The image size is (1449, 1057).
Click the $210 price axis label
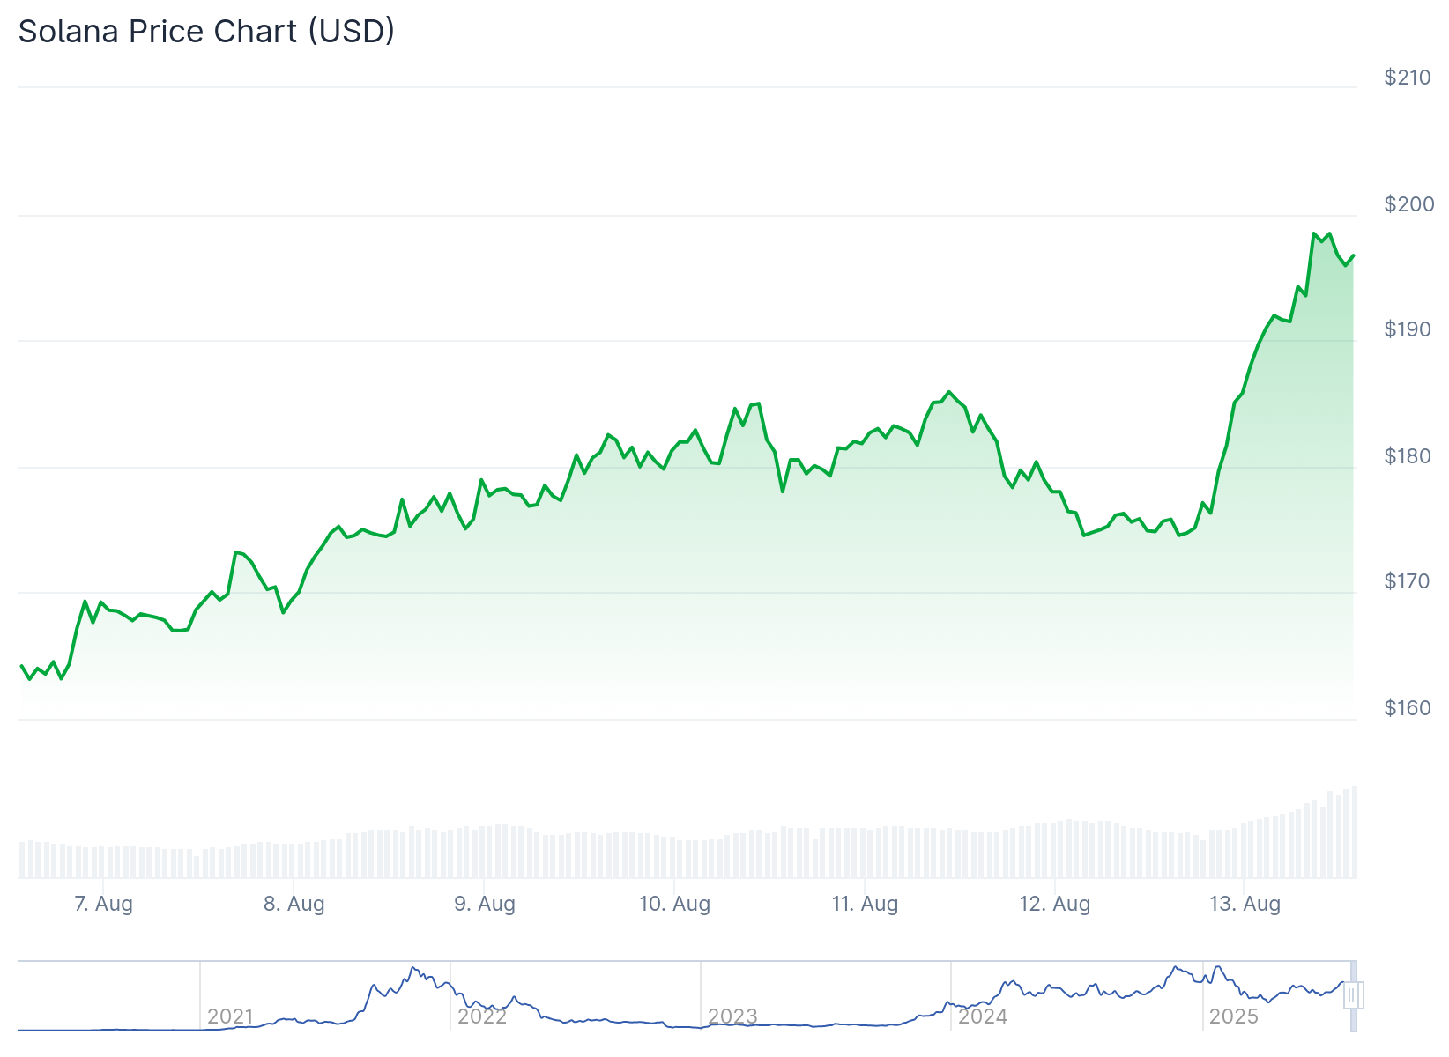1408,78
